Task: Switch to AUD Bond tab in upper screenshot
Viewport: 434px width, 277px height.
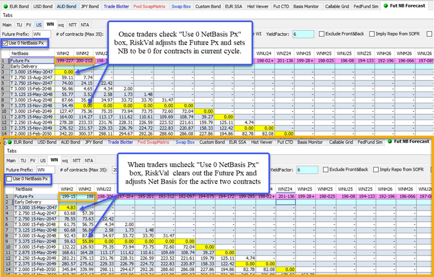Action: tap(67, 6)
